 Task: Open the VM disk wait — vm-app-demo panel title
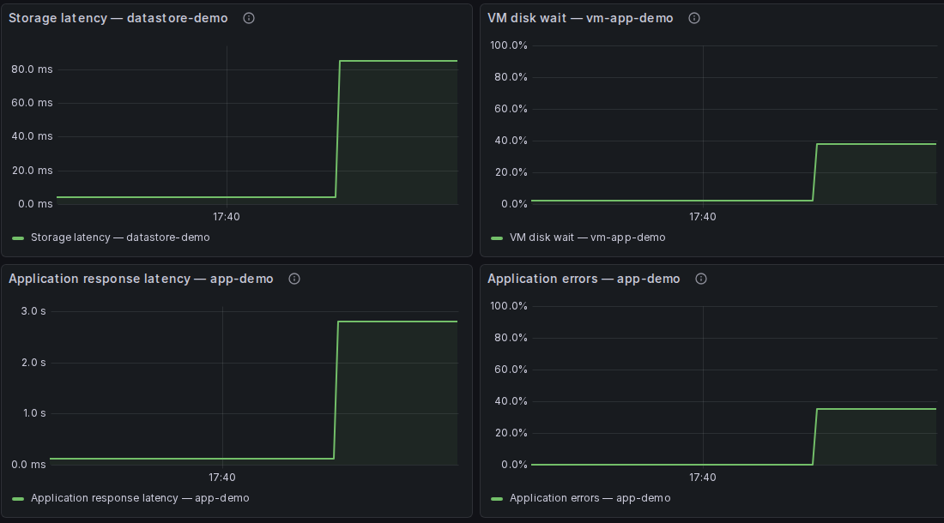580,18
